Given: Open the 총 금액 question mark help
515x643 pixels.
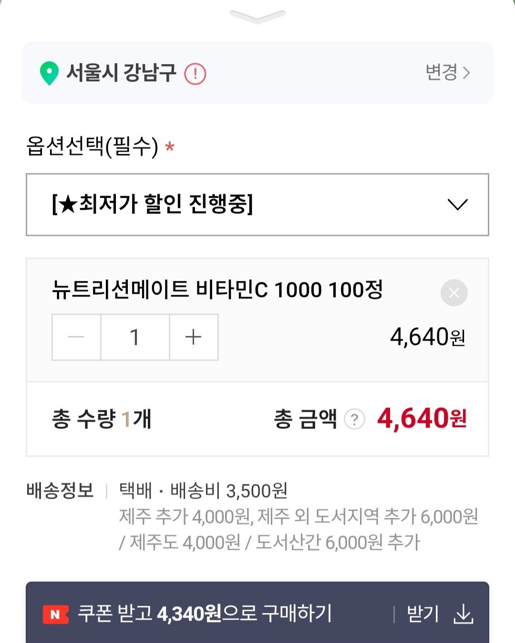Looking at the screenshot, I should point(354,419).
